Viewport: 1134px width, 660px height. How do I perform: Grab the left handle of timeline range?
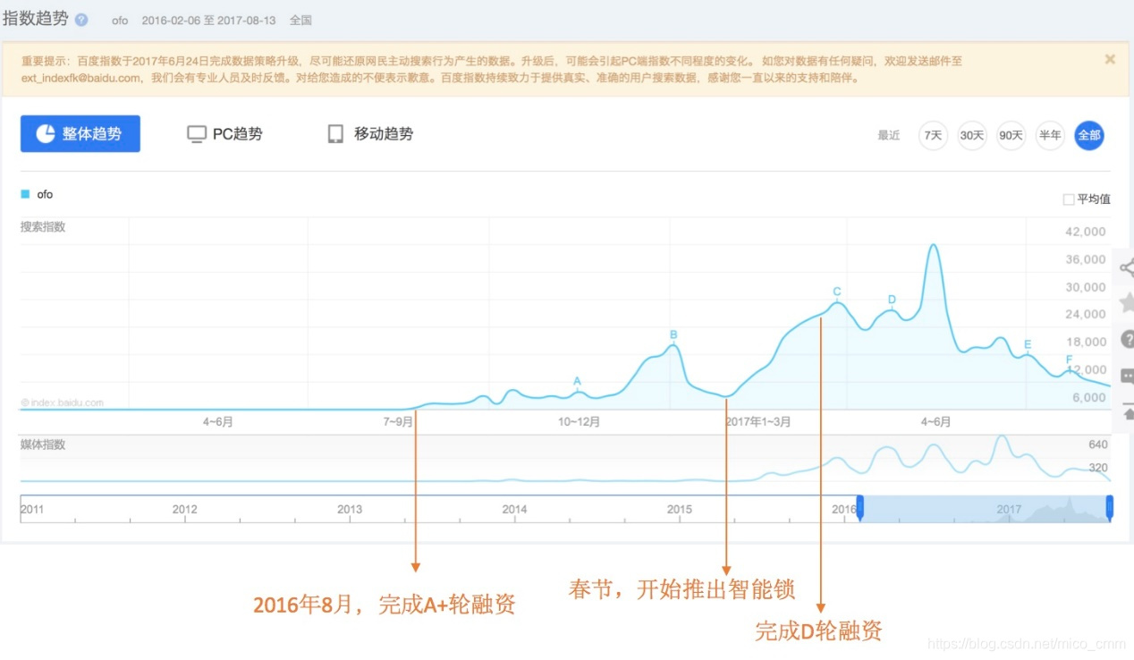pyautogui.click(x=860, y=508)
